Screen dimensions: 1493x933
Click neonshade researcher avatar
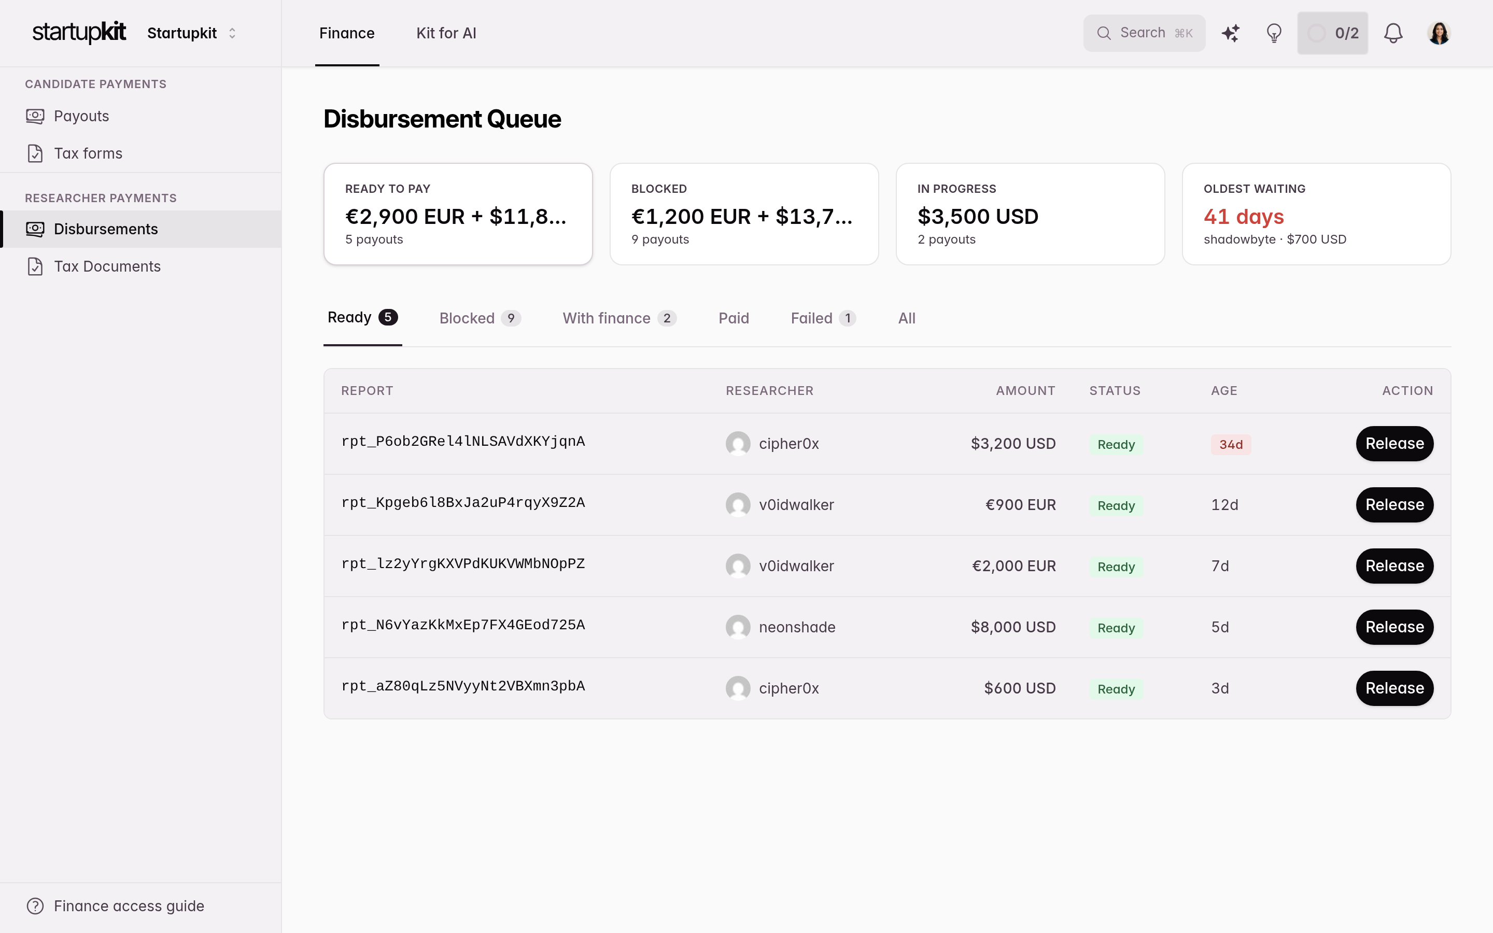pyautogui.click(x=738, y=627)
